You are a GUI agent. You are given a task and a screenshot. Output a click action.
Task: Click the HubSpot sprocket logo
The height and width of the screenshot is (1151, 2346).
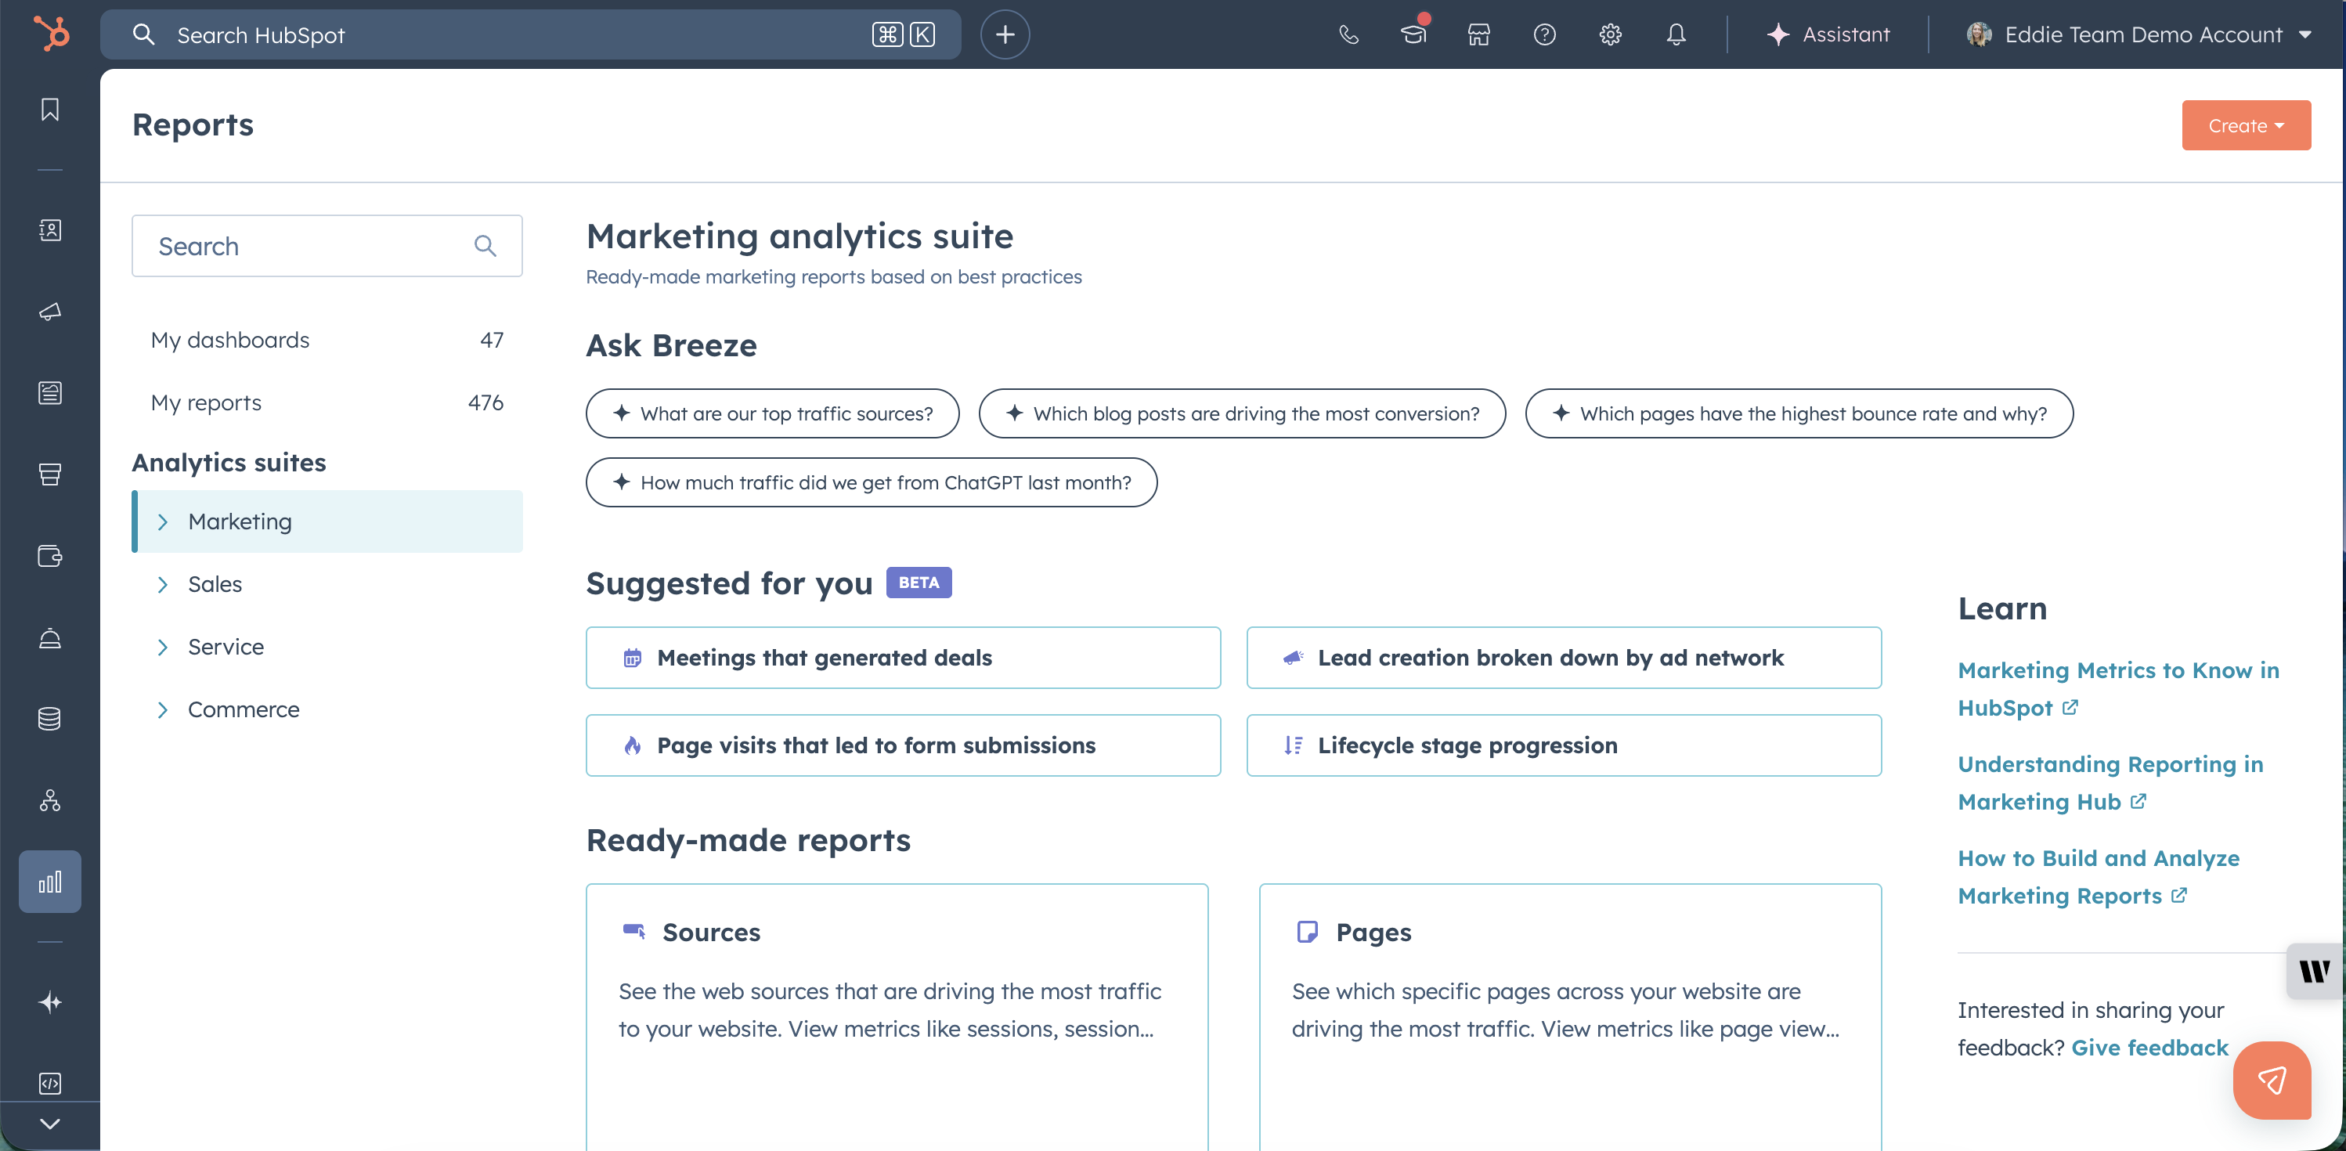51,34
